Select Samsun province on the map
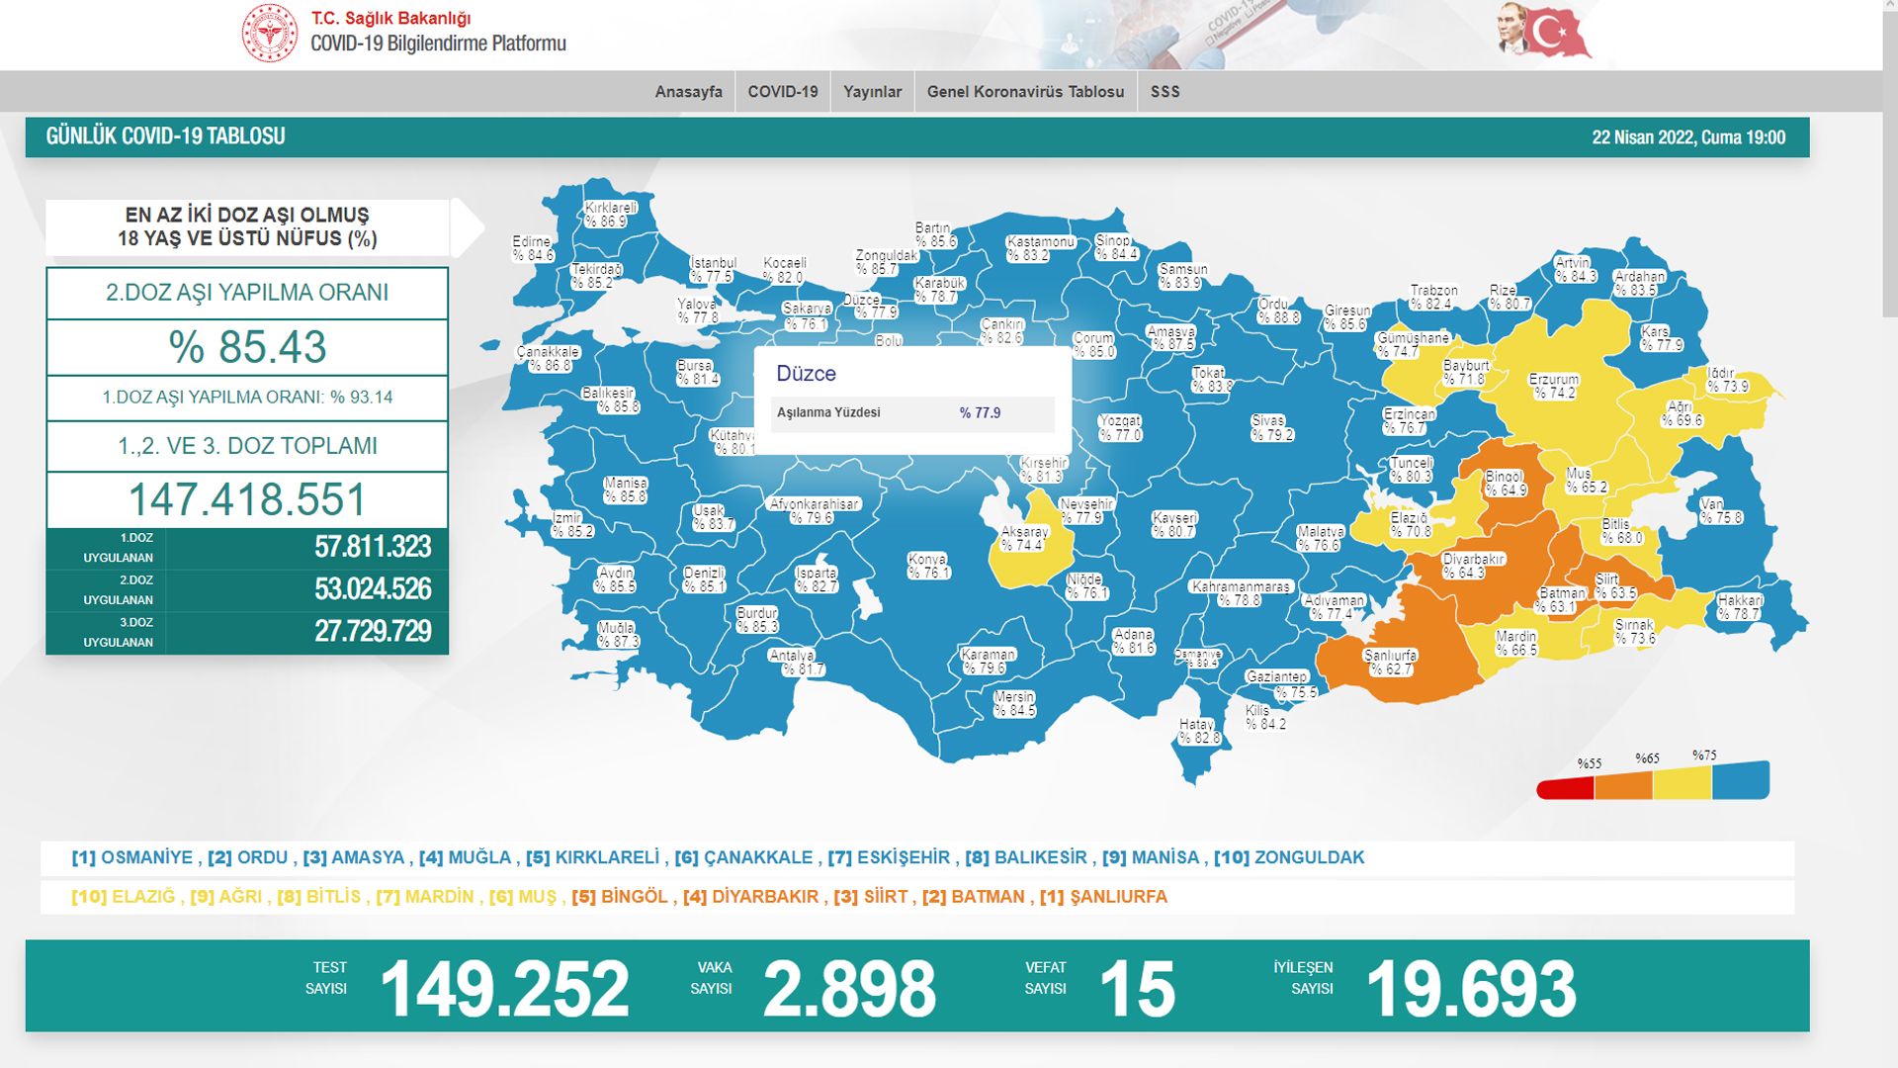The width and height of the screenshot is (1898, 1068). pyautogui.click(x=1182, y=276)
